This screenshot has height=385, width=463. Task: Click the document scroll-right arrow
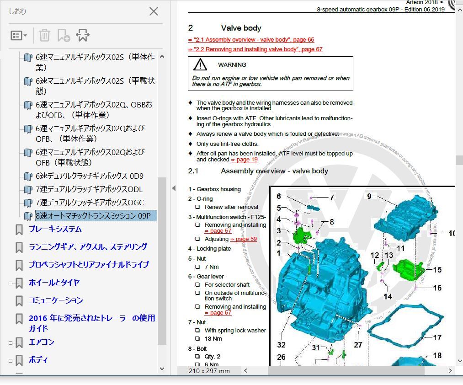[450, 370]
